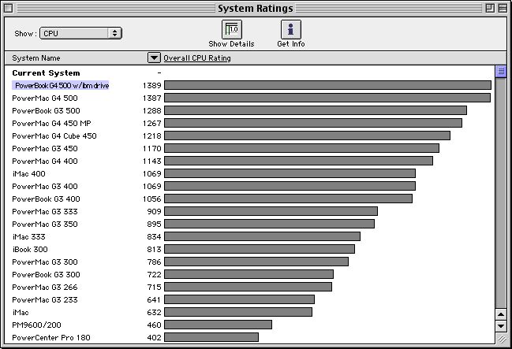
Task: Click the 722 rating value
Action: [154, 275]
